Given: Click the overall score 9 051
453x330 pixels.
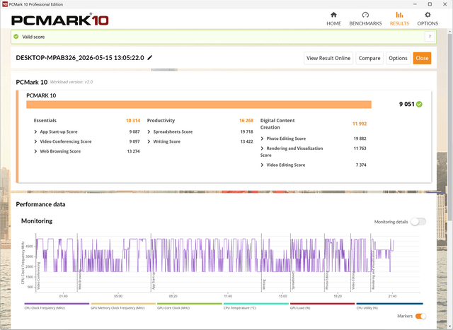Looking at the screenshot, I should (x=407, y=104).
